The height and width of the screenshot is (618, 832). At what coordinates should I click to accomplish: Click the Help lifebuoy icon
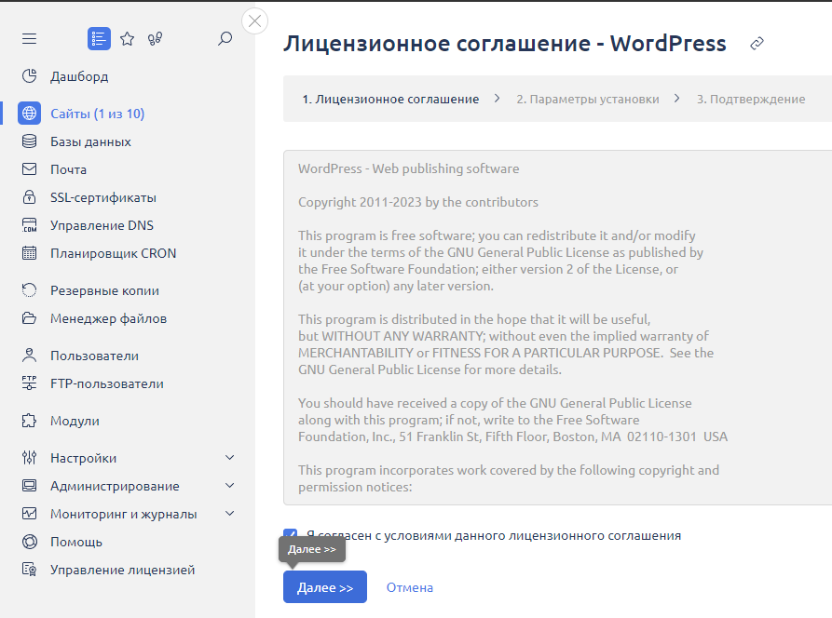tap(29, 542)
